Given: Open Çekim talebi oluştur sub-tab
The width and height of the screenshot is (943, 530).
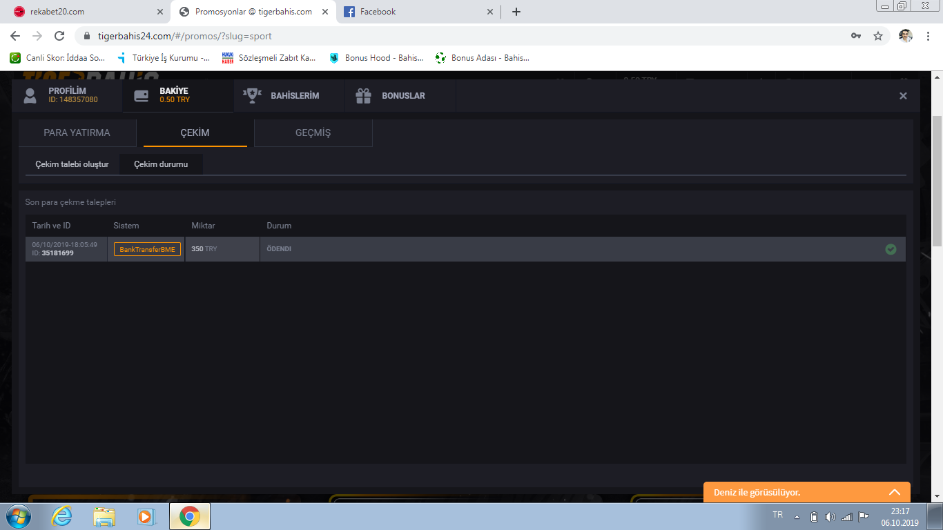Looking at the screenshot, I should point(72,164).
